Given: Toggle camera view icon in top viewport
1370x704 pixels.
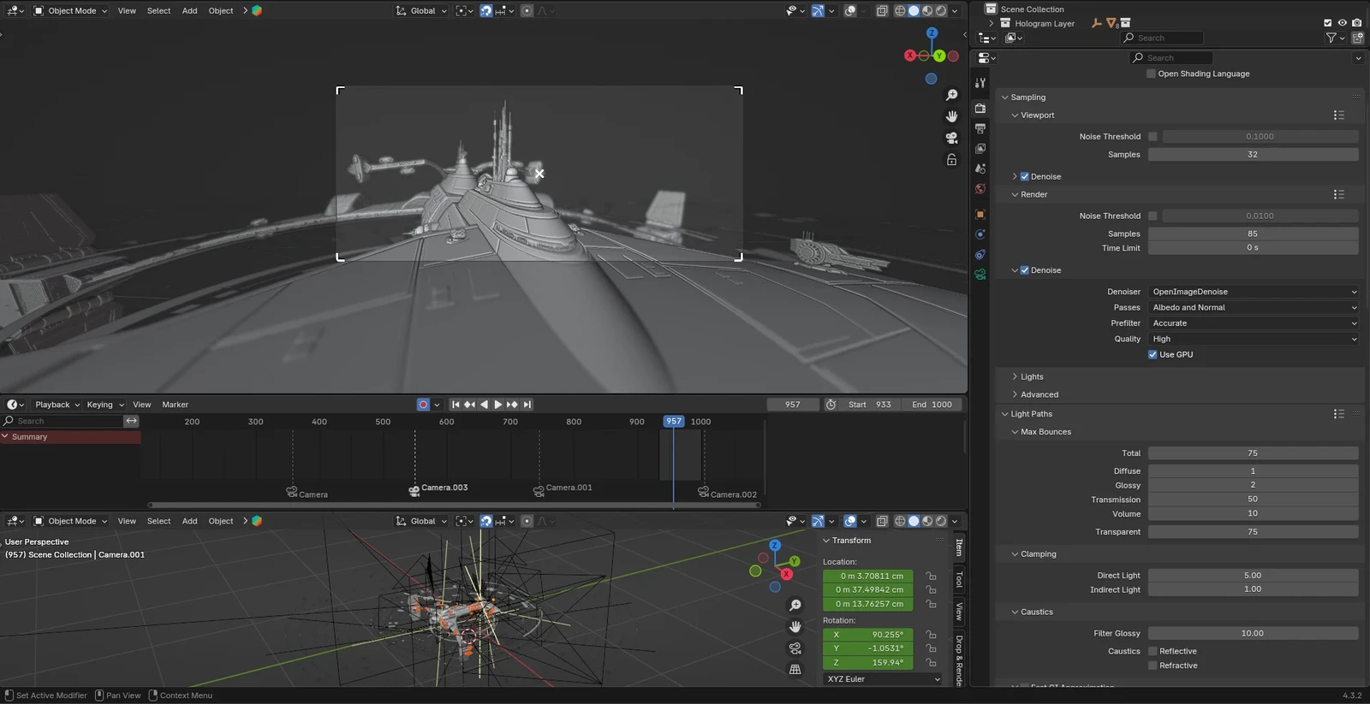Looking at the screenshot, I should click(951, 138).
